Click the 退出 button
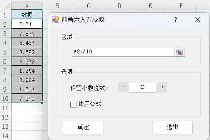This screenshot has width=210, height=140. [x=173, y=128]
